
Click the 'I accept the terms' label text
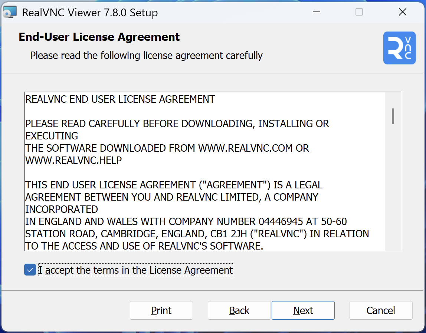click(x=135, y=270)
